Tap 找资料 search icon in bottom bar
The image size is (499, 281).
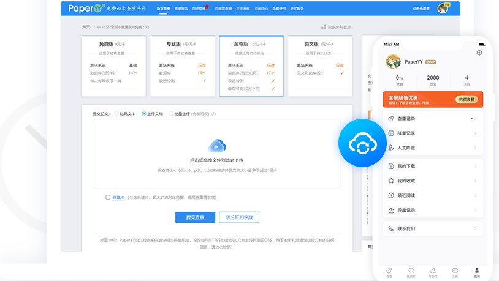point(411,271)
